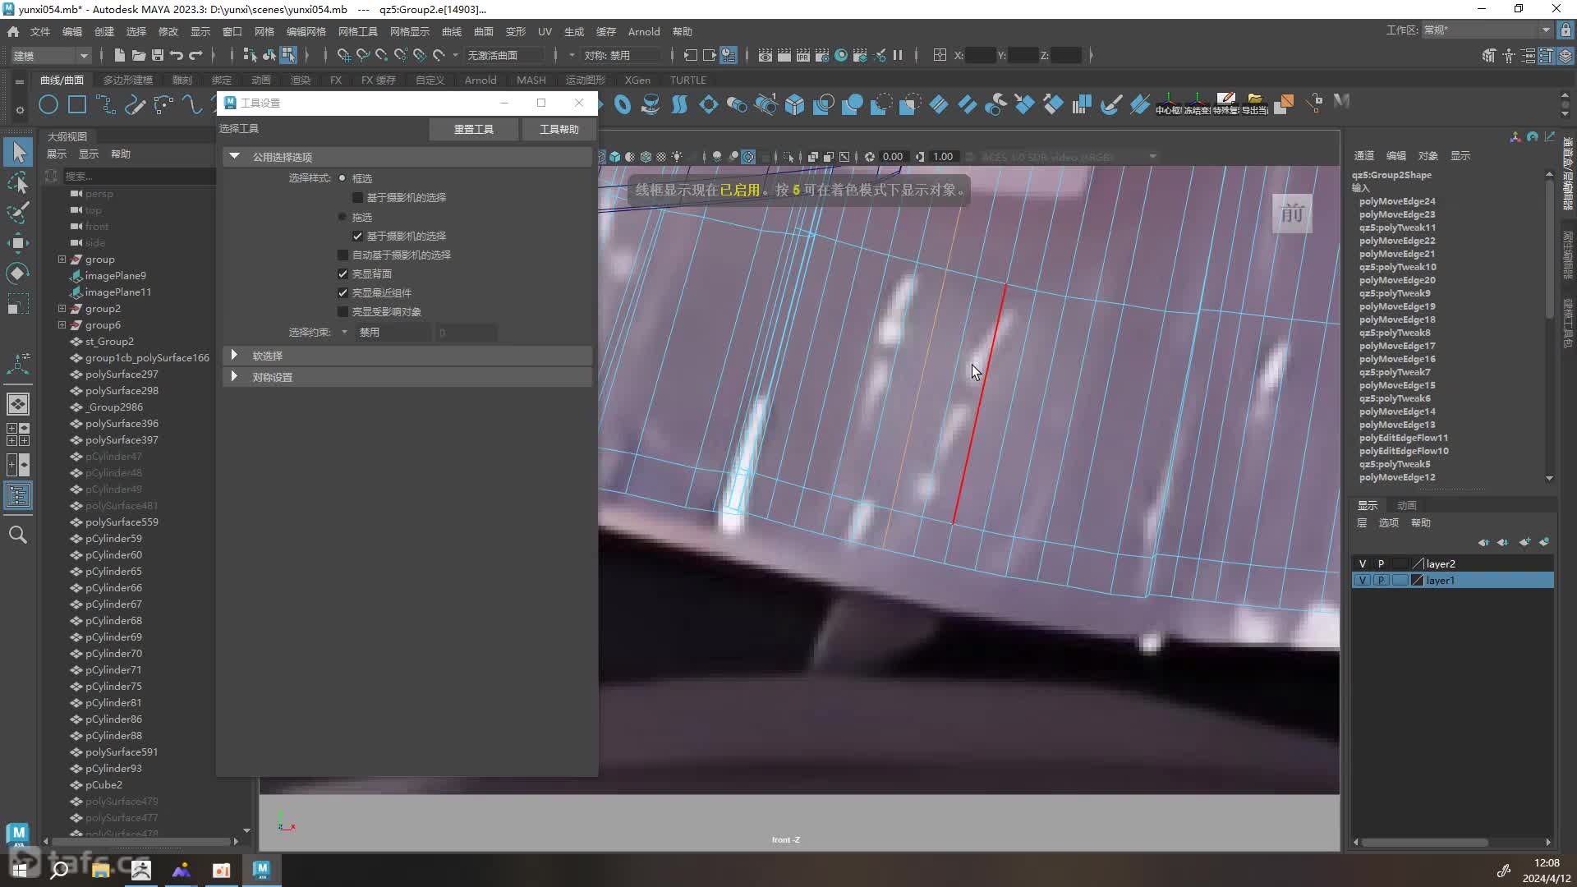Open the search magnifier in left toolbox

[18, 535]
